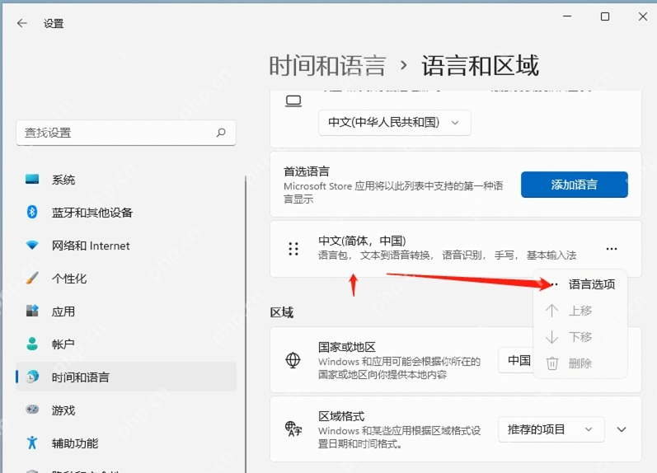Open 蓝牙和其他设备 in the sidebar

tap(125, 213)
